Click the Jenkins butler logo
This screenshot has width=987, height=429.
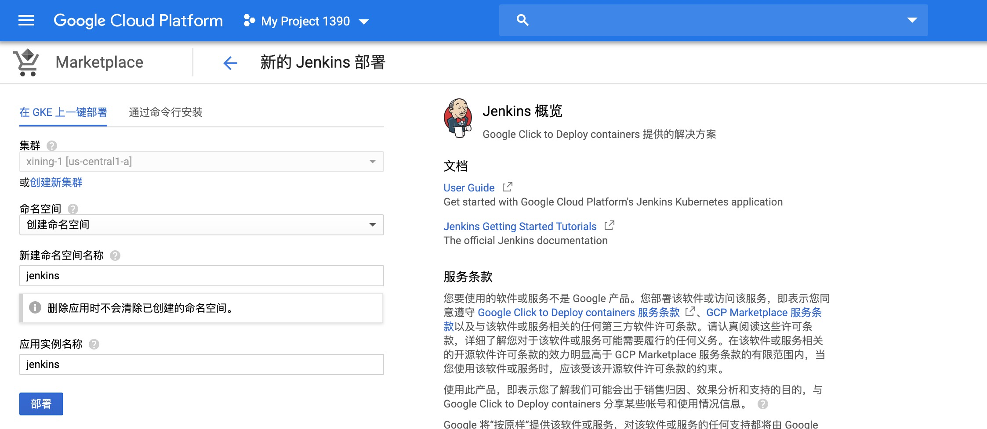pos(458,118)
